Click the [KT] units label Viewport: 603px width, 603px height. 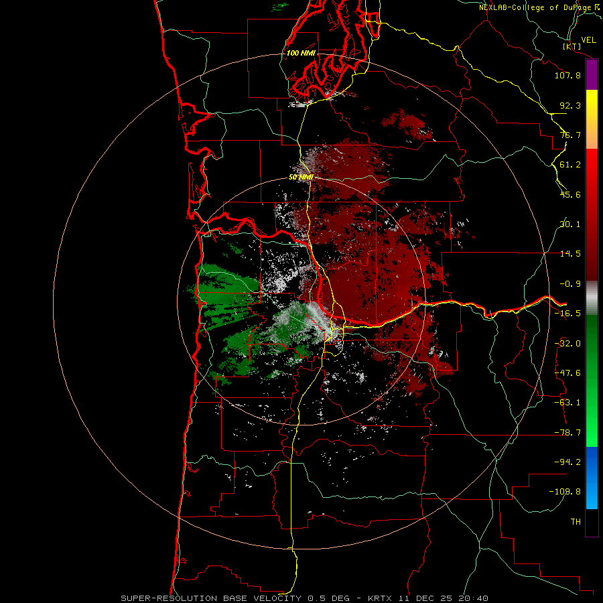[x=572, y=46]
